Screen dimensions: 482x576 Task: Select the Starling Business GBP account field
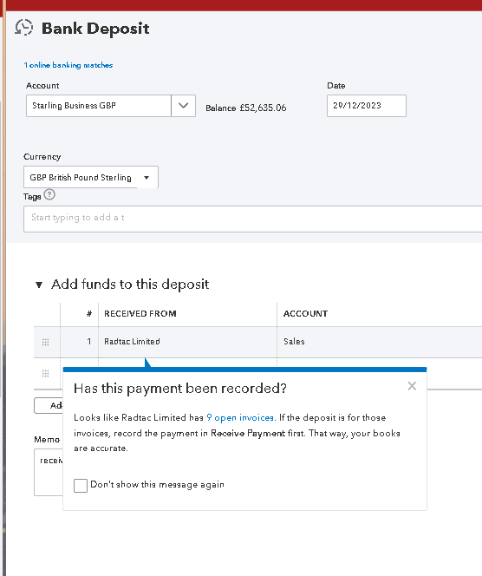tap(98, 106)
